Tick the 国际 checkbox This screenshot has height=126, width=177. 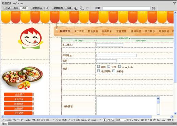point(98,66)
